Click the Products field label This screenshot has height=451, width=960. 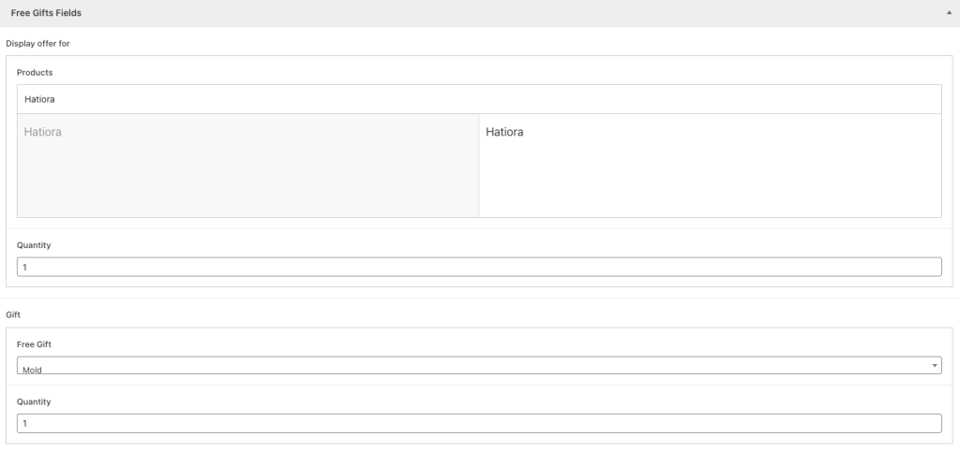pos(35,72)
